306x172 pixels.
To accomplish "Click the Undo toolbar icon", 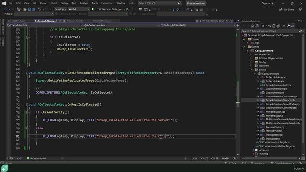I will [x=40, y=9].
